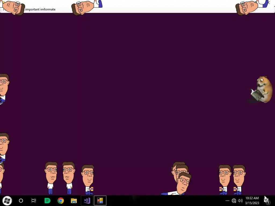275x206 pixels.
Task: Open network globe icon in system tray
Action: click(x=234, y=201)
